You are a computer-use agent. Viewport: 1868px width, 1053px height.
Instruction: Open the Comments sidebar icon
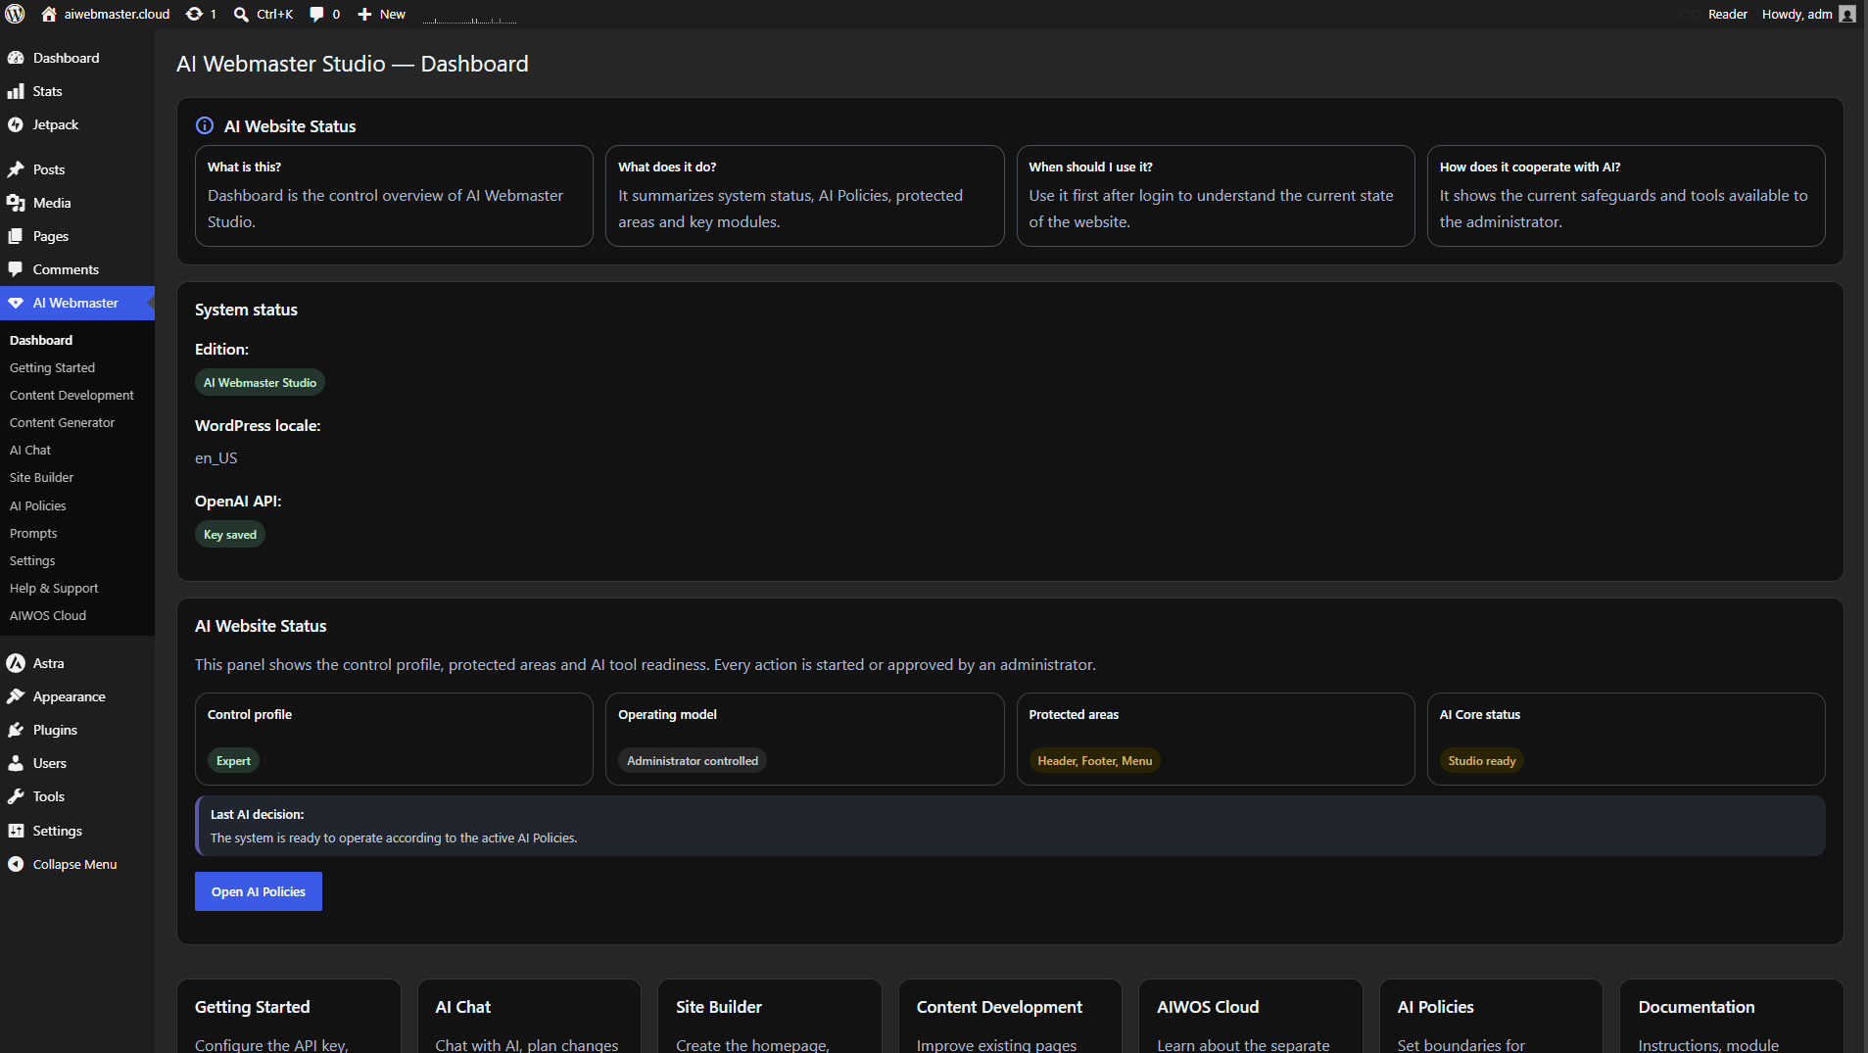point(16,269)
